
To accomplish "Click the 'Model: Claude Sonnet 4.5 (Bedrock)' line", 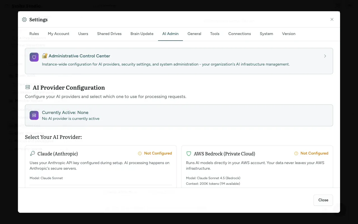I will coord(213,178).
